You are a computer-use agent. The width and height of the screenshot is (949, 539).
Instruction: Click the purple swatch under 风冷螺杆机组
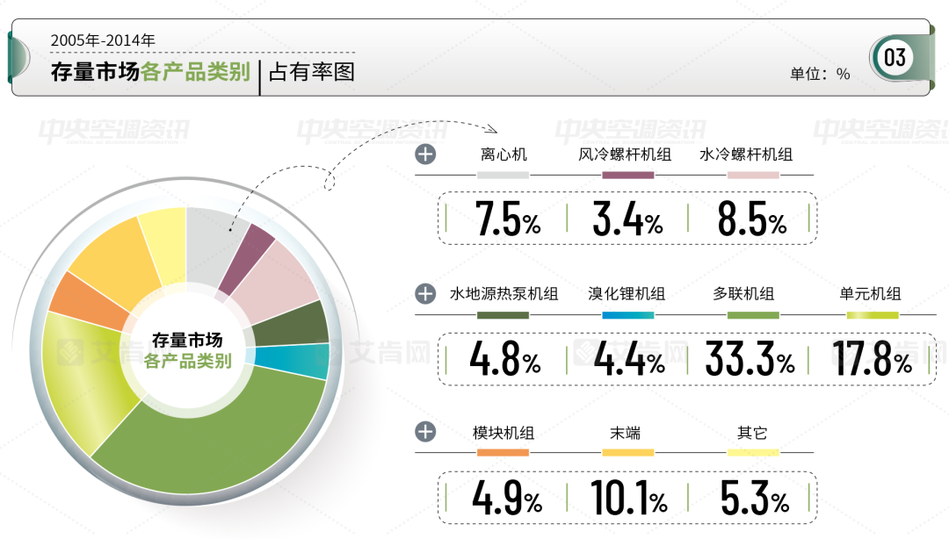(627, 176)
